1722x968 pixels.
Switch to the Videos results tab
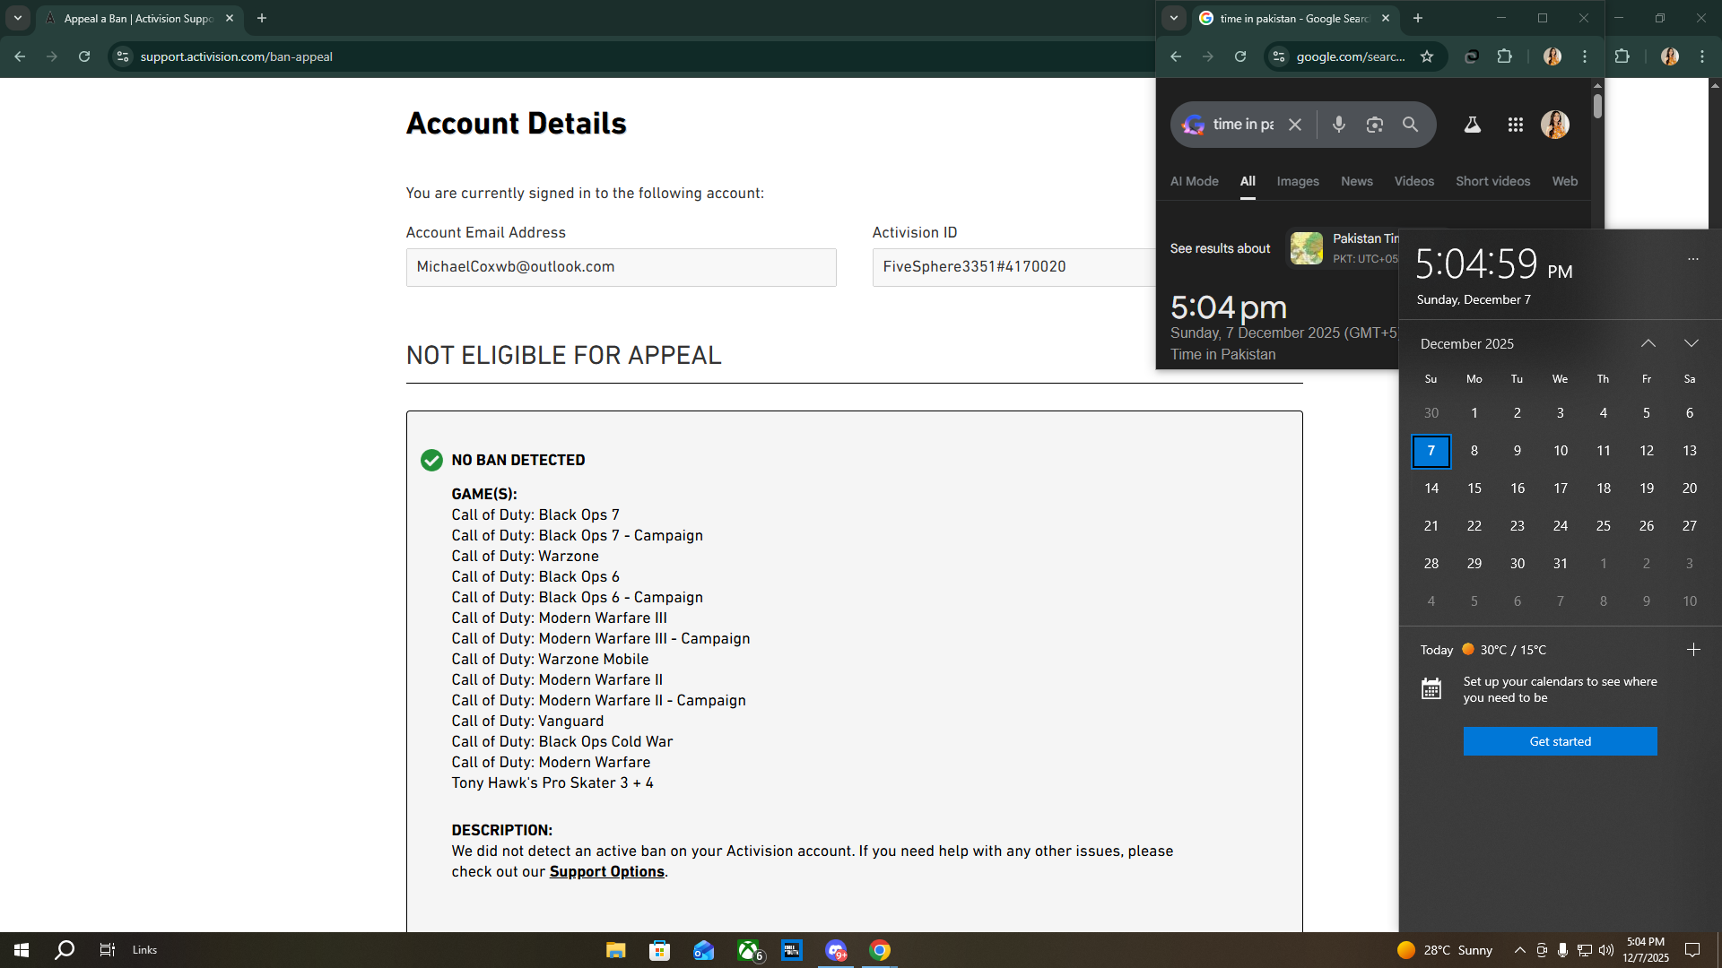1414,181
